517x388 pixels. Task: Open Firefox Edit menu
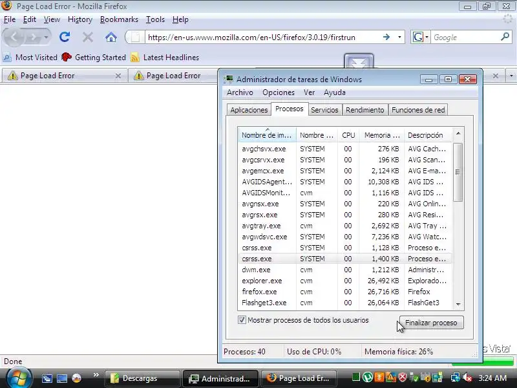point(29,19)
